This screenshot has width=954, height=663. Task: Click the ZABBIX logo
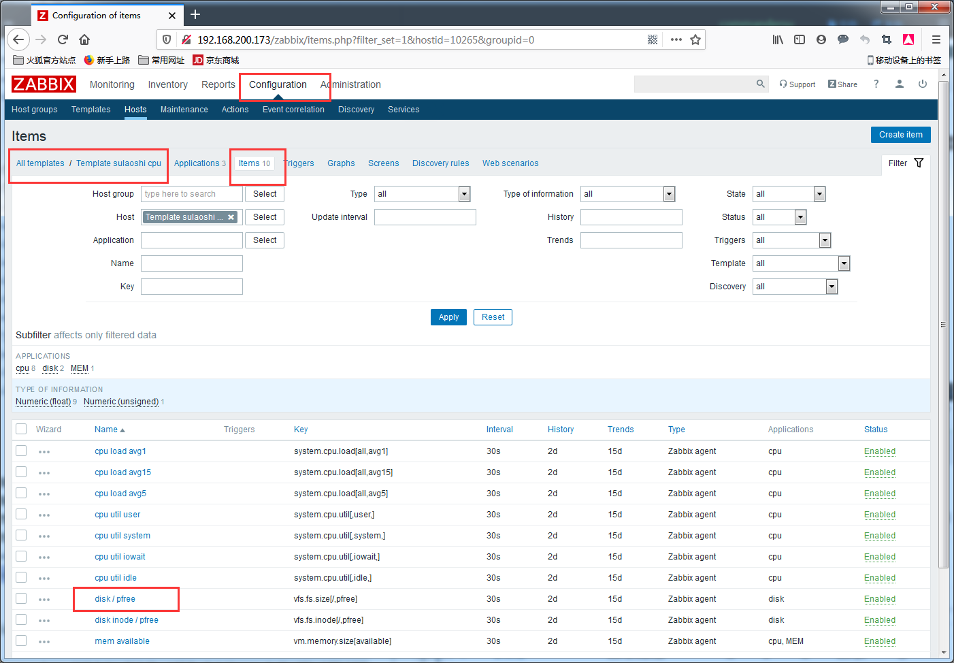click(44, 84)
